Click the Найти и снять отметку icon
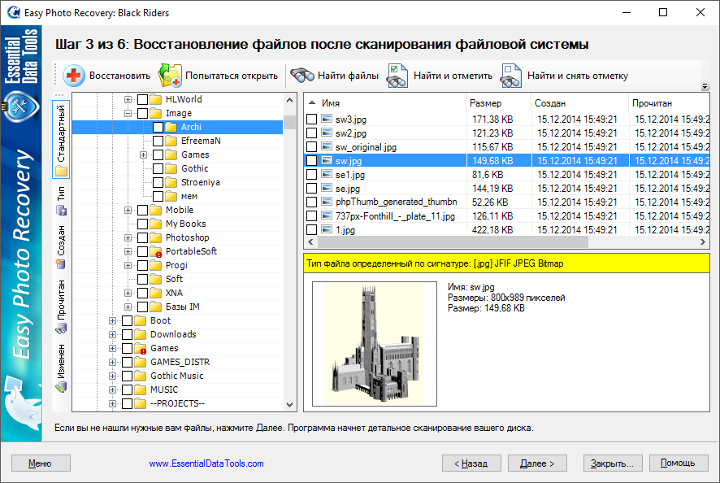This screenshot has height=483, width=720. (510, 76)
